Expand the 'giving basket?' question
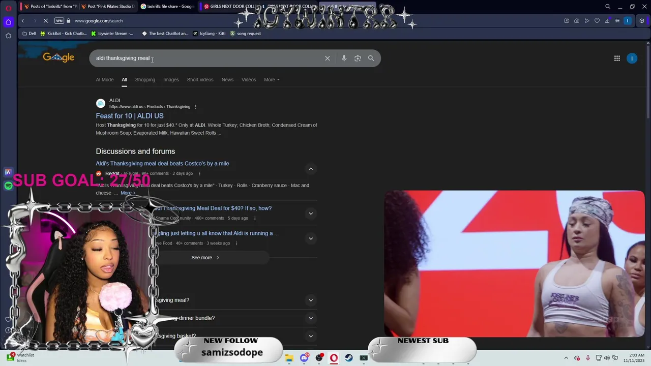The width and height of the screenshot is (651, 366). [x=311, y=336]
